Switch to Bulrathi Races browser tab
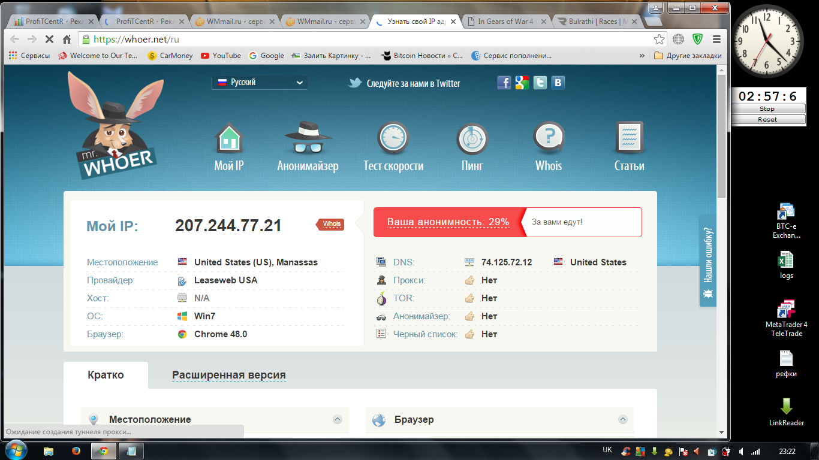The image size is (819, 460). click(597, 22)
